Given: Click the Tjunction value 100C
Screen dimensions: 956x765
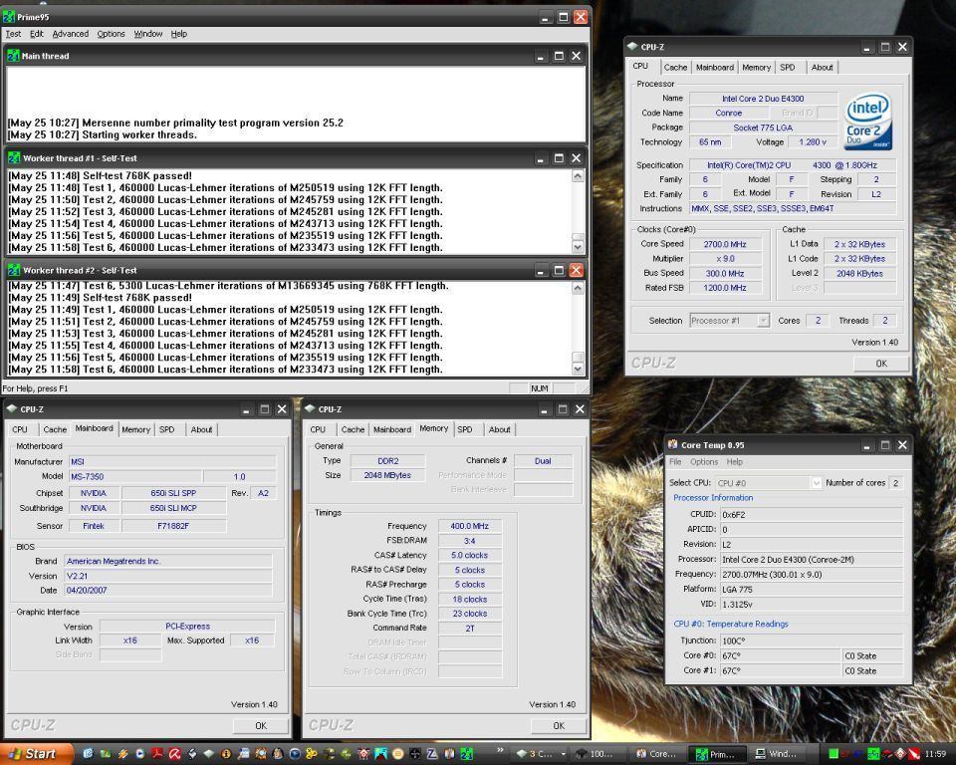Looking at the screenshot, I should tap(811, 640).
